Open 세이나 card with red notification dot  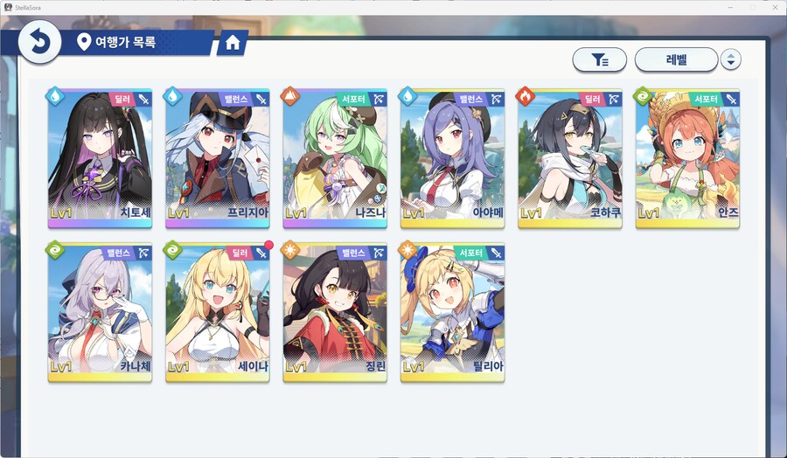pyautogui.click(x=218, y=313)
